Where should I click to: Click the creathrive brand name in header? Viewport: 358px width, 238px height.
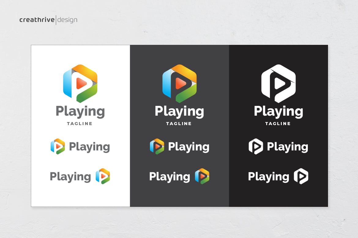pos(37,20)
